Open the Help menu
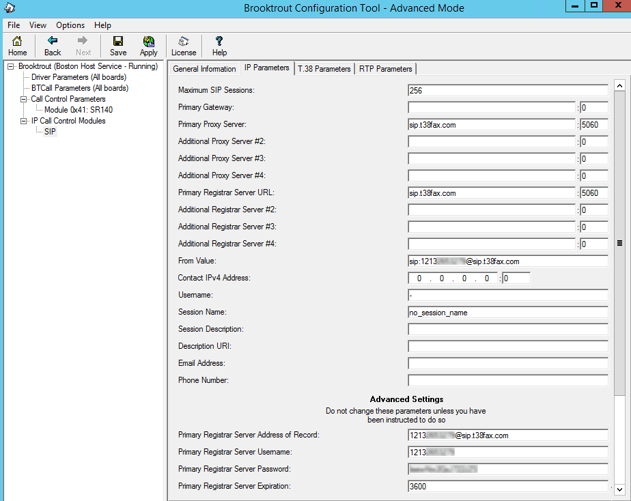631x501 pixels. click(x=102, y=25)
